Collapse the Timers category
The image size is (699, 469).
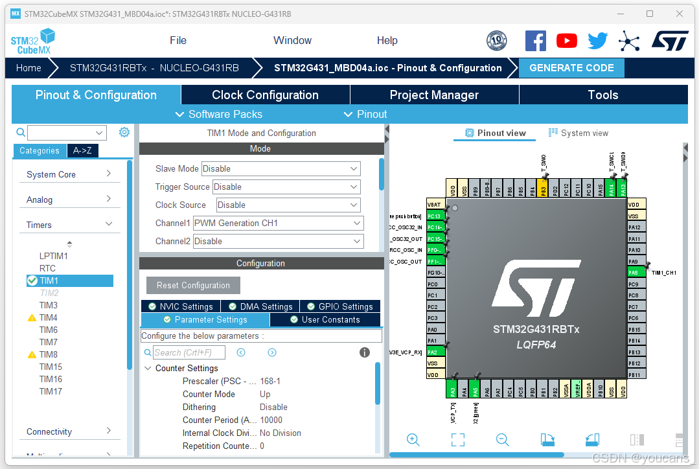pyautogui.click(x=69, y=225)
